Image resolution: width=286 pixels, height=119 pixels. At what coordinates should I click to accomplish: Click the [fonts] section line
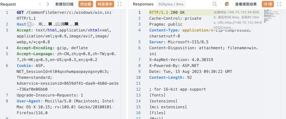point(157,95)
